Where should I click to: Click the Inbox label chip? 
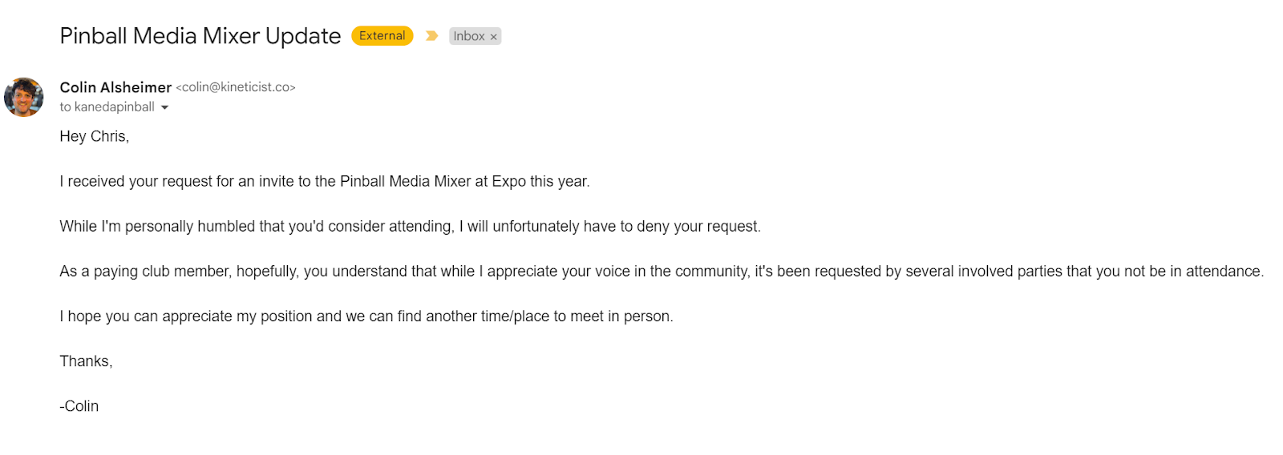469,36
